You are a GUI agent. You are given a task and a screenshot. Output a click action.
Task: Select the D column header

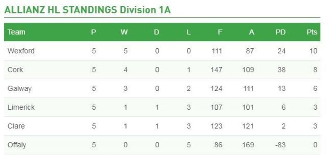[157, 32]
